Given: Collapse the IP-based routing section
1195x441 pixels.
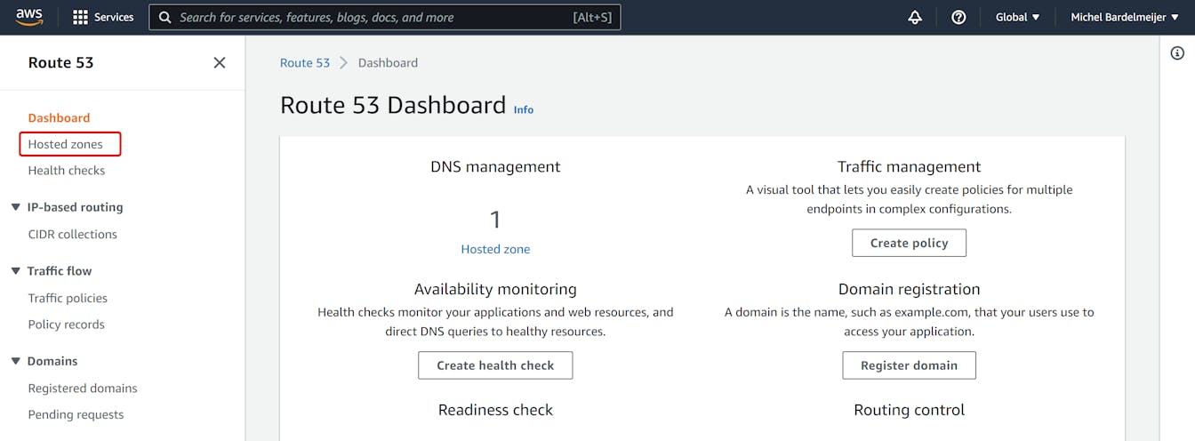Looking at the screenshot, I should [x=16, y=207].
